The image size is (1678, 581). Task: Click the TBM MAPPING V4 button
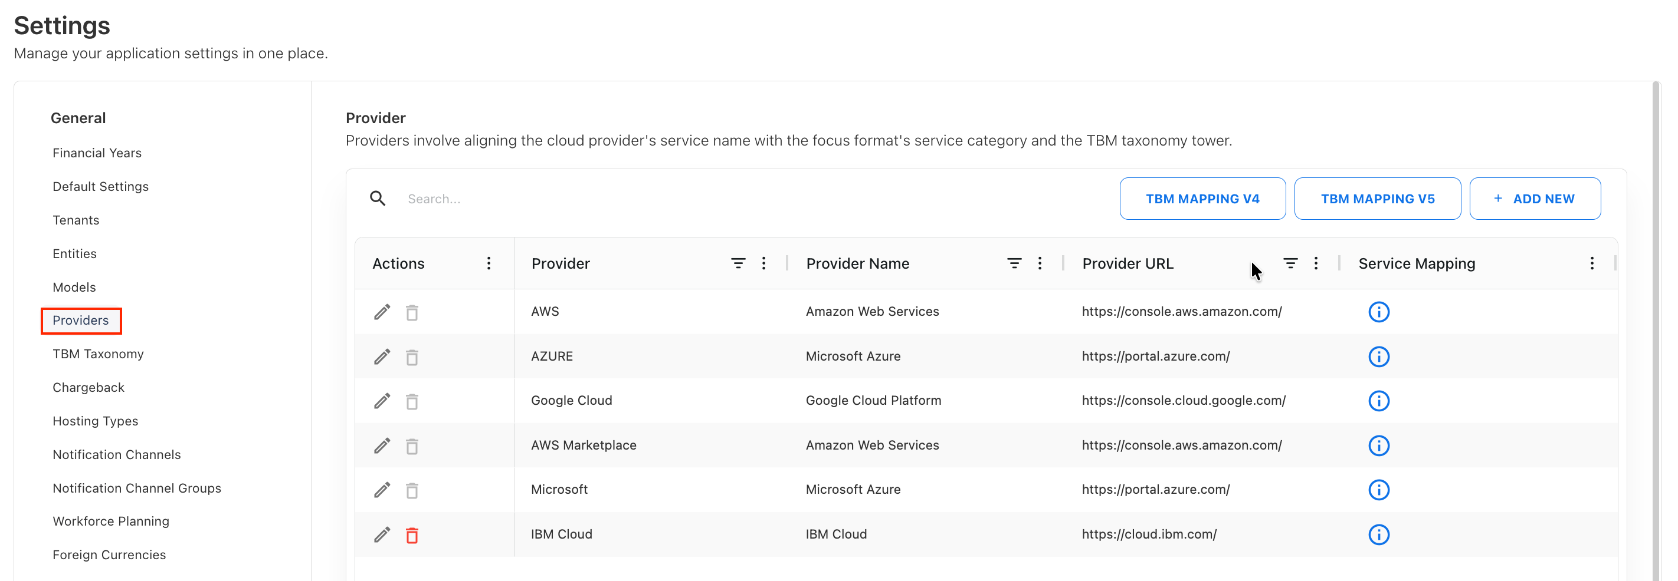1202,199
